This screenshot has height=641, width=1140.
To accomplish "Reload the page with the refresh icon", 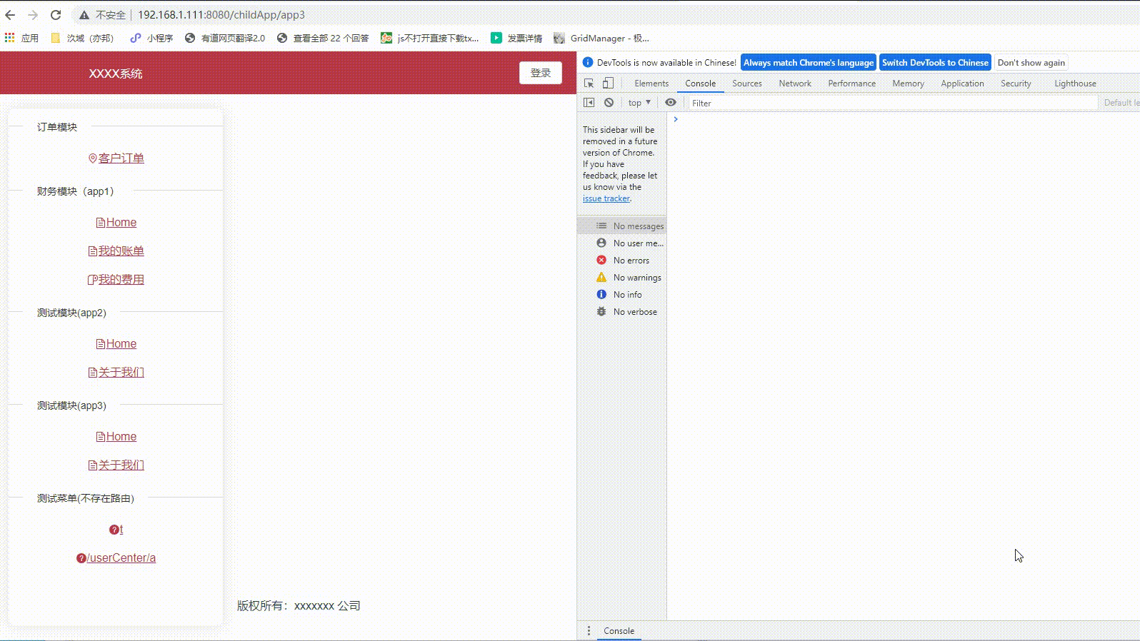I will [56, 14].
